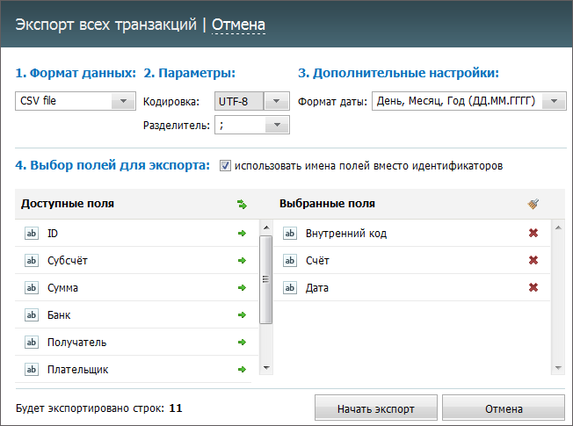
Task: Remove Дата field with red cross
Action: coord(533,287)
